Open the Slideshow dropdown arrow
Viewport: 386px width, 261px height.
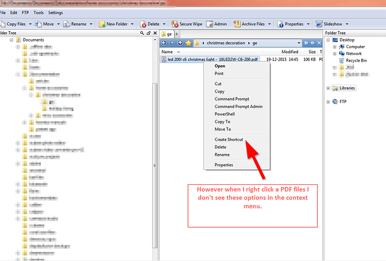[347, 24]
